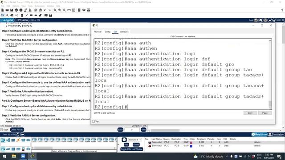This screenshot has width=285, height=160.
Task: Click the Add Simple PDU envelope icon
Action: click(x=46, y=15)
